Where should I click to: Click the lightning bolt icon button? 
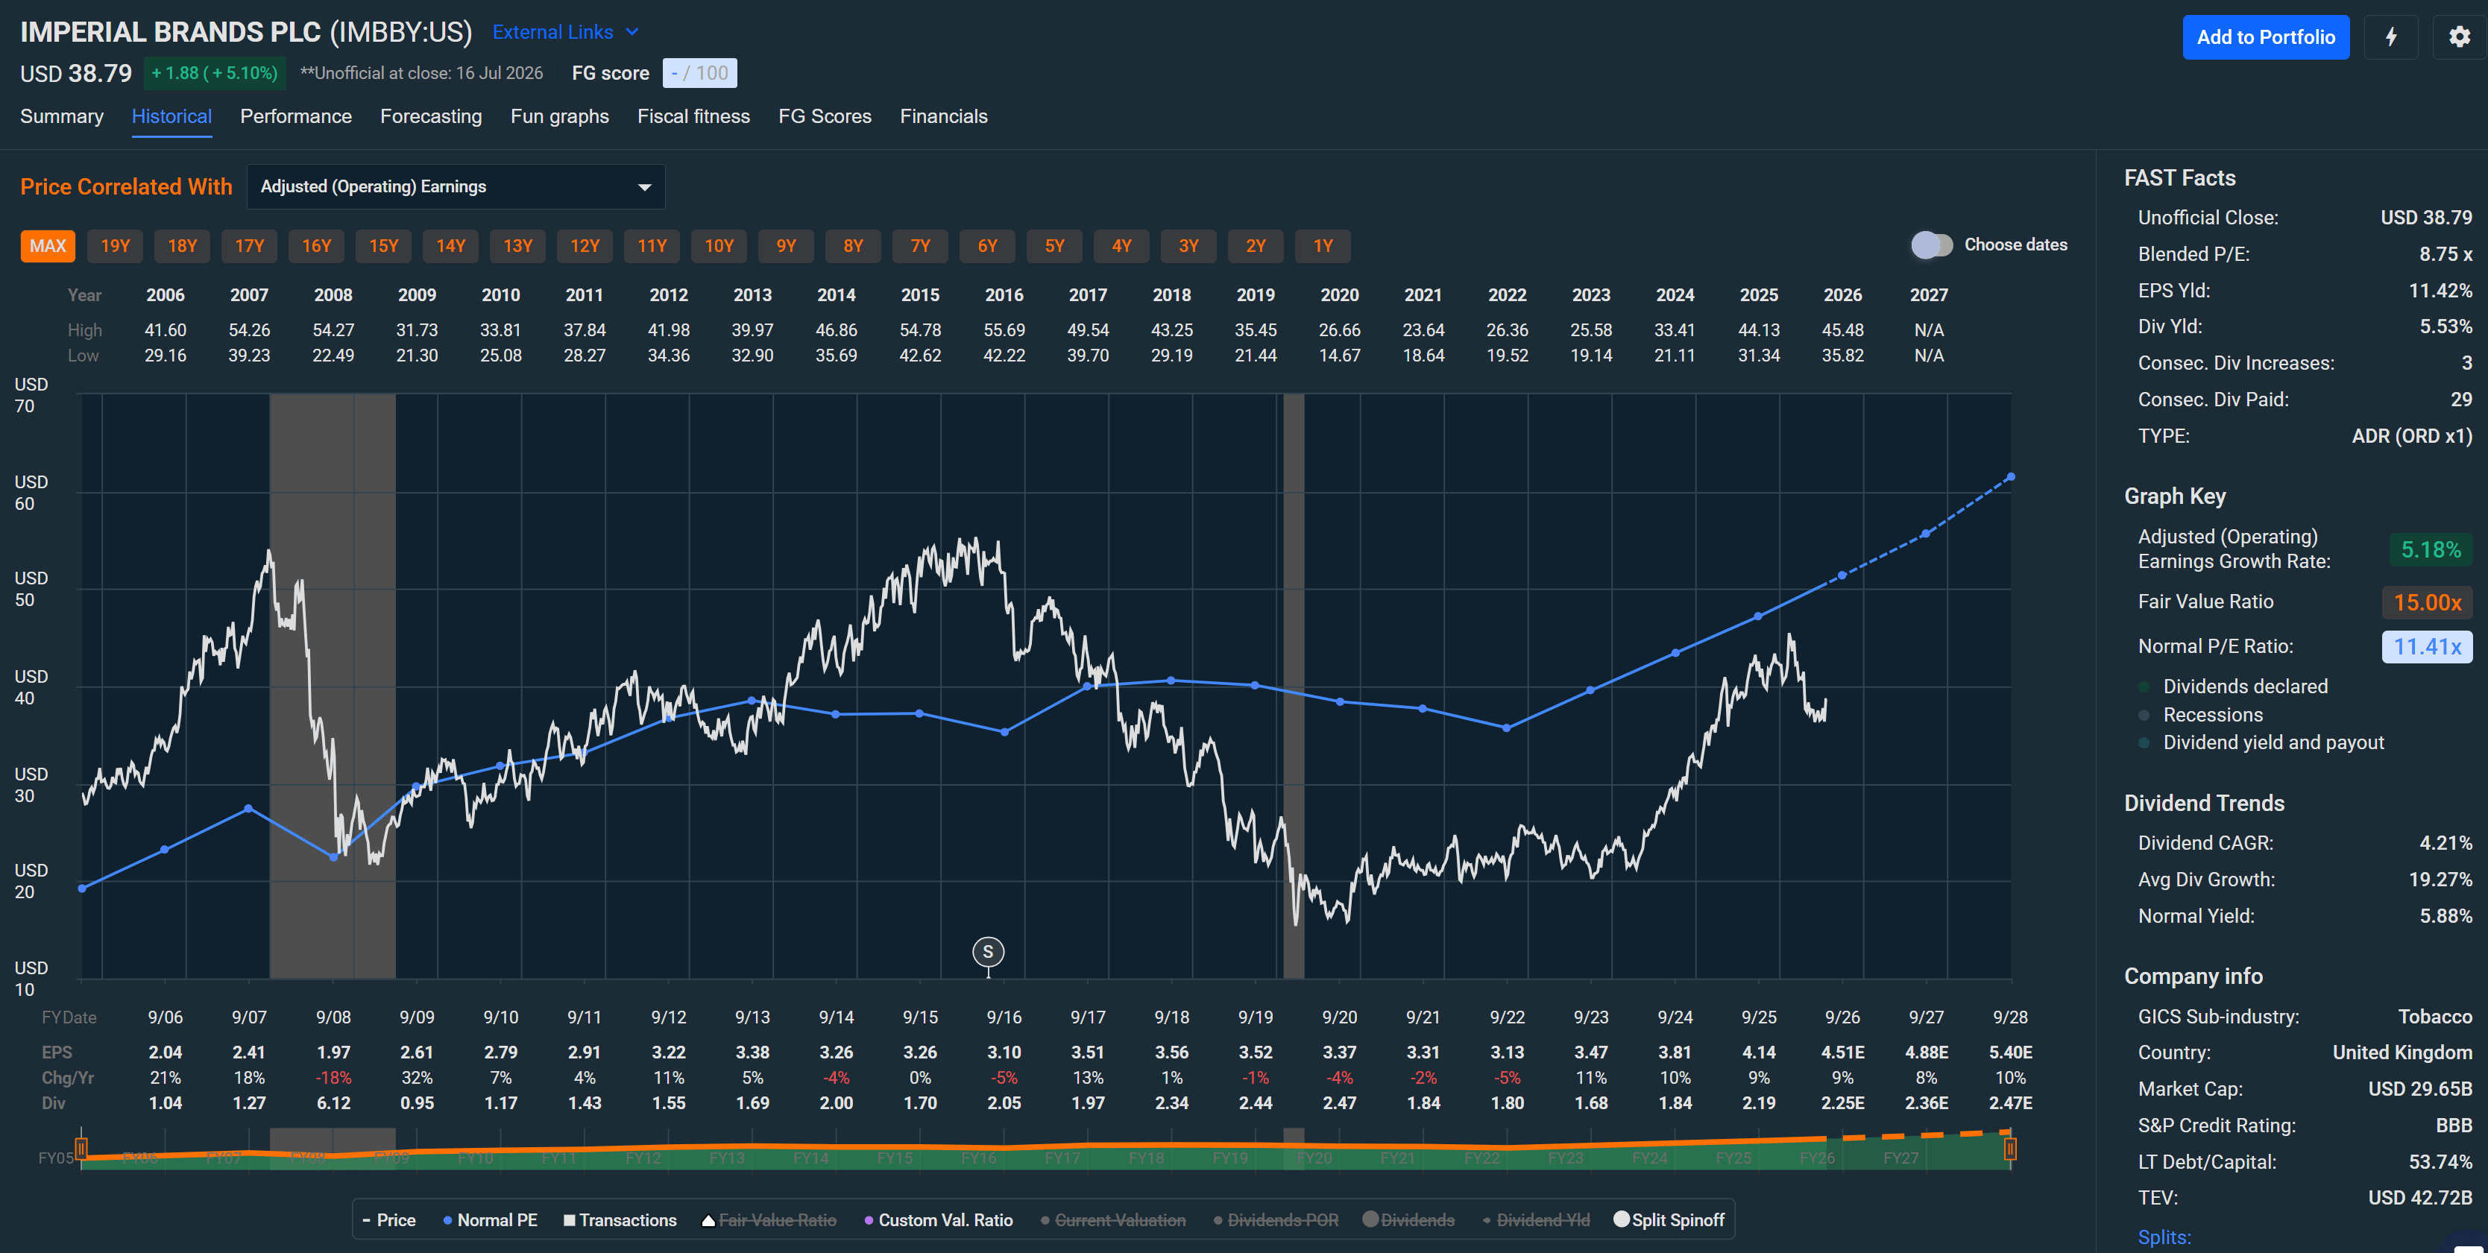point(2390,37)
